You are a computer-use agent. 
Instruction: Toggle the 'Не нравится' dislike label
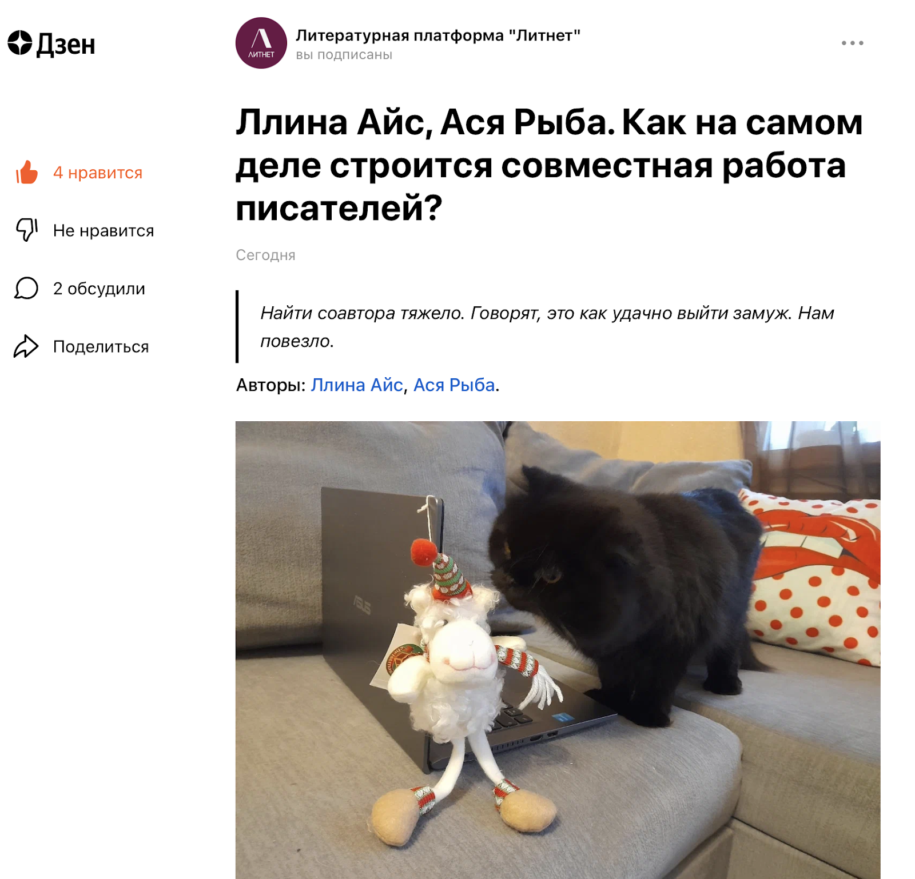[104, 231]
